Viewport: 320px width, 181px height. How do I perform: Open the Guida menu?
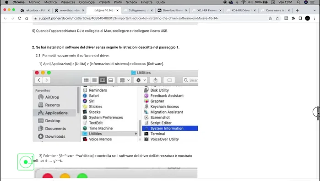tap(161, 2)
